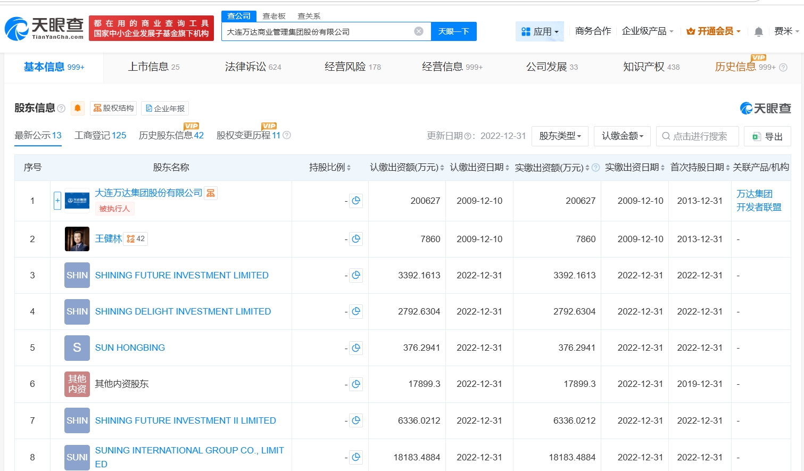Click the 天眼一下 search button
The image size is (804, 471).
[x=453, y=31]
